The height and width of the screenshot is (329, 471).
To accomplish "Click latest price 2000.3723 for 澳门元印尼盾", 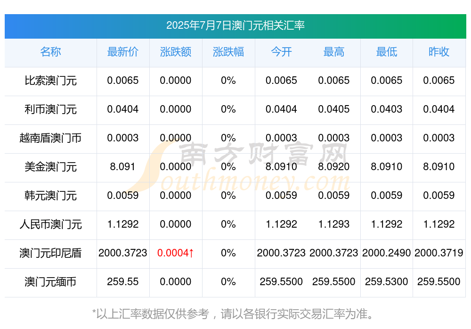I will (x=123, y=253).
